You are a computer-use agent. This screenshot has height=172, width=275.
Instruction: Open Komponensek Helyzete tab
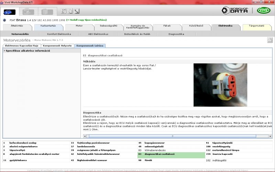pyautogui.click(x=57, y=46)
